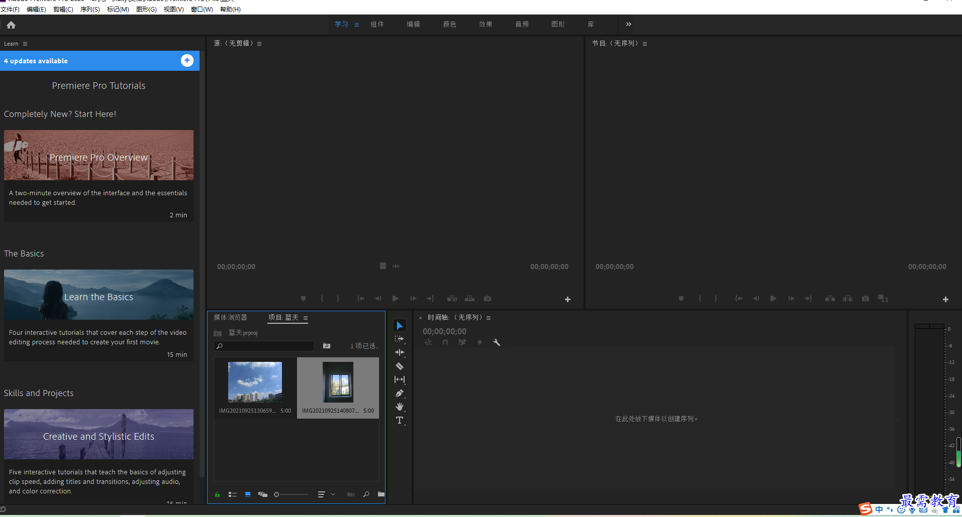
Task: Open the Learn panel hamburger menu
Action: 25,44
